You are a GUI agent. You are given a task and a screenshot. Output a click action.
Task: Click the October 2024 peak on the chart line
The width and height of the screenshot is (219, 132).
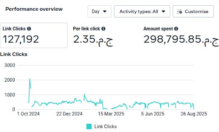coord(30,79)
